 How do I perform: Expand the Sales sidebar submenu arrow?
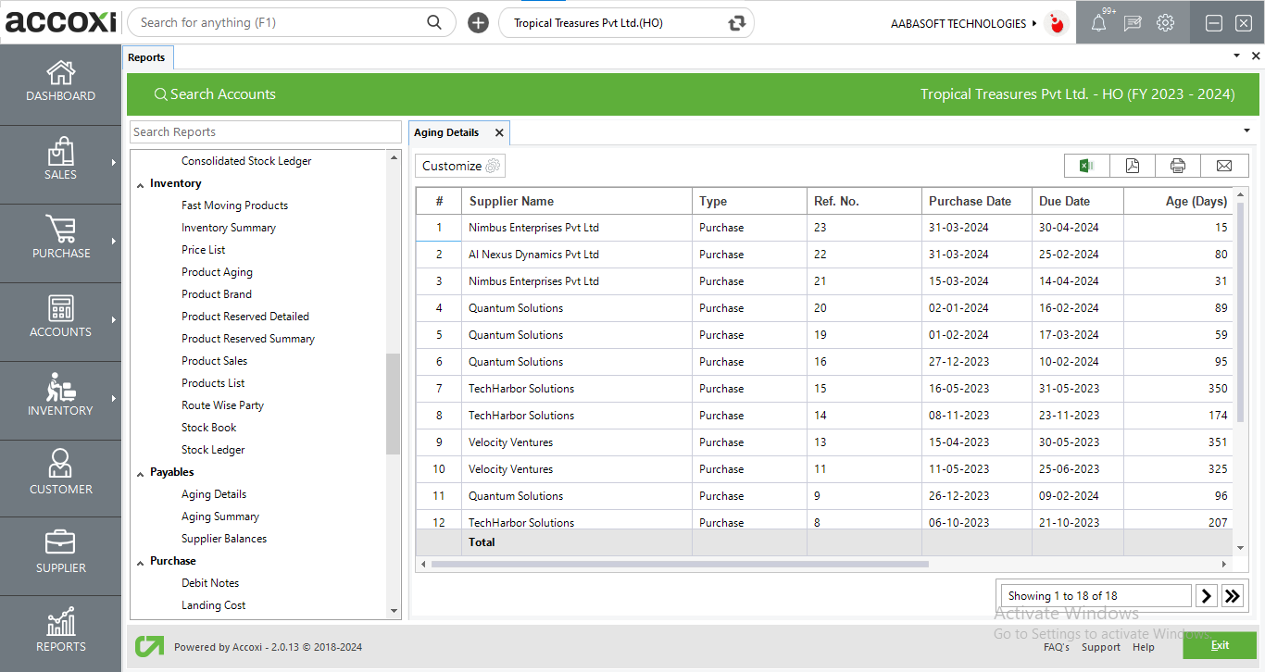tap(114, 163)
